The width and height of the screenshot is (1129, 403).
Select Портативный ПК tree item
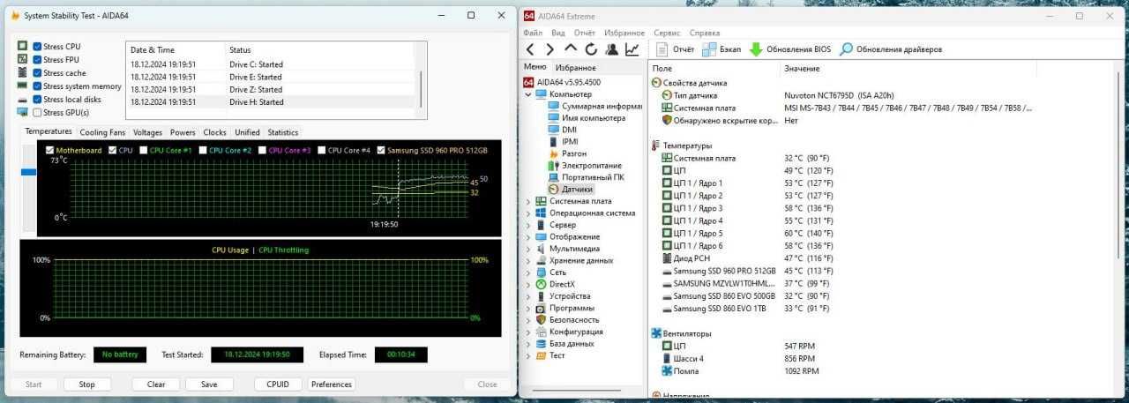tap(585, 177)
